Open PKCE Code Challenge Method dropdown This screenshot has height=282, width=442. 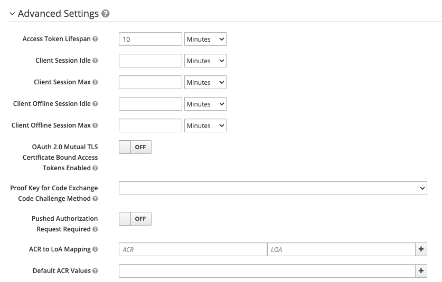click(273, 188)
